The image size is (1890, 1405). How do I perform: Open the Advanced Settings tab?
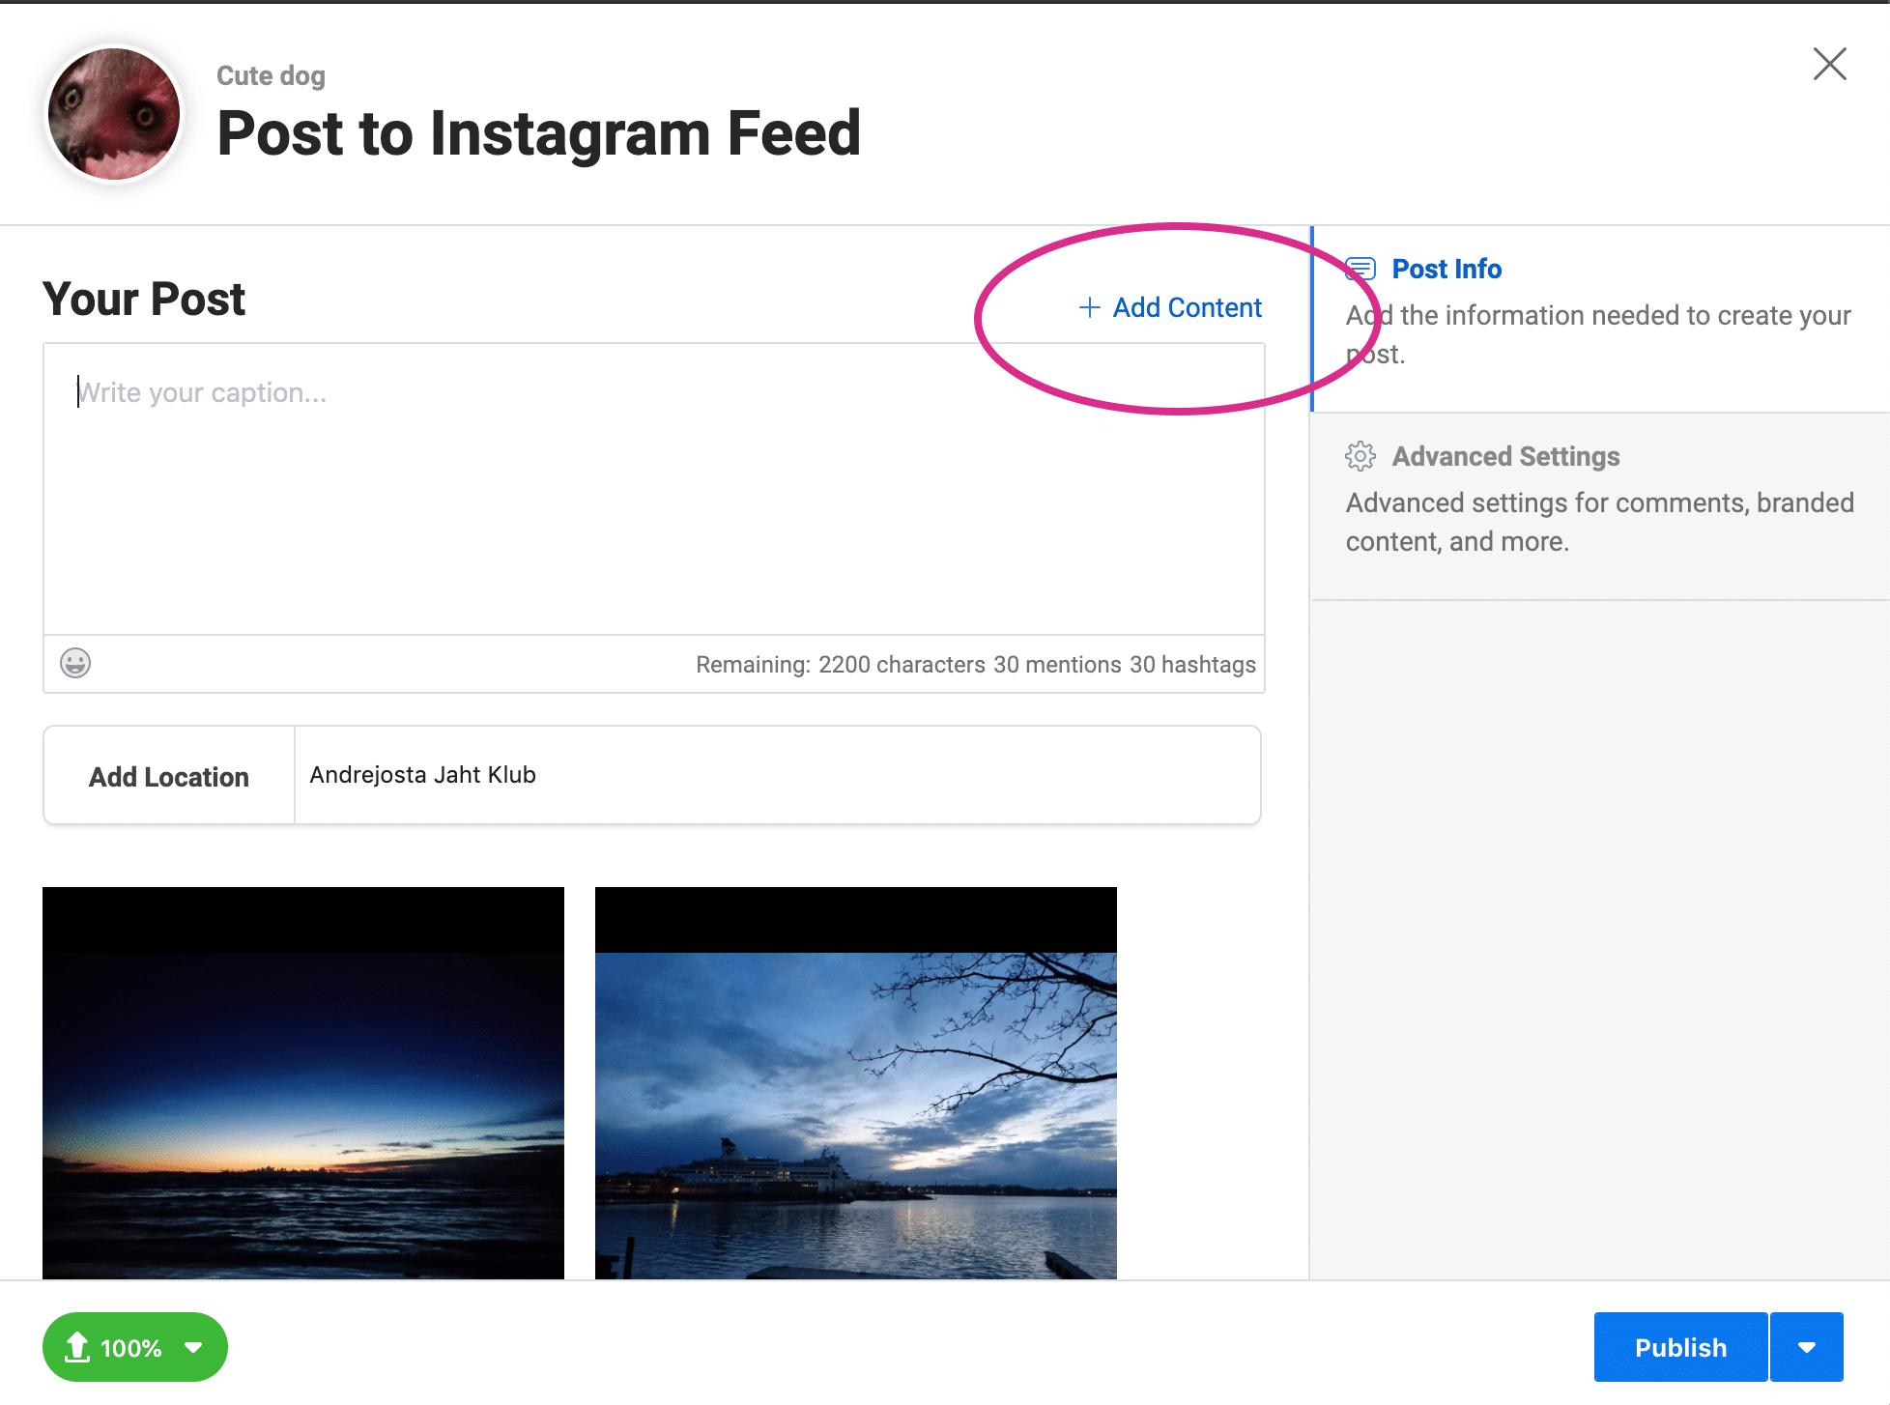[x=1504, y=456]
